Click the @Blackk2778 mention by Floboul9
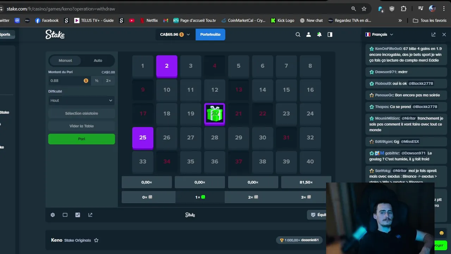The height and width of the screenshot is (254, 451). pyautogui.click(x=421, y=84)
